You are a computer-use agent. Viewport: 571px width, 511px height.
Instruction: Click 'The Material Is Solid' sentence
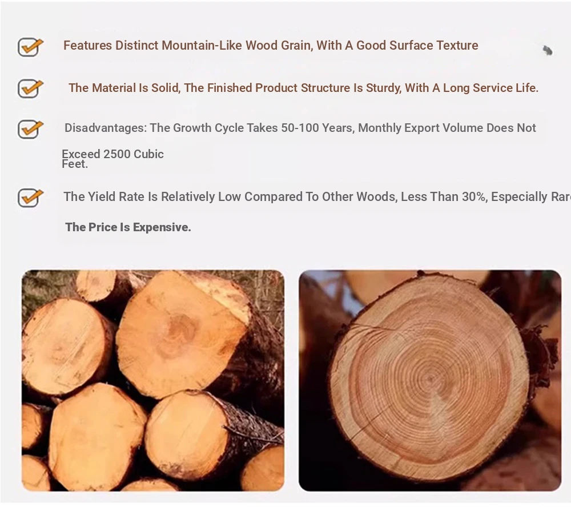click(303, 88)
